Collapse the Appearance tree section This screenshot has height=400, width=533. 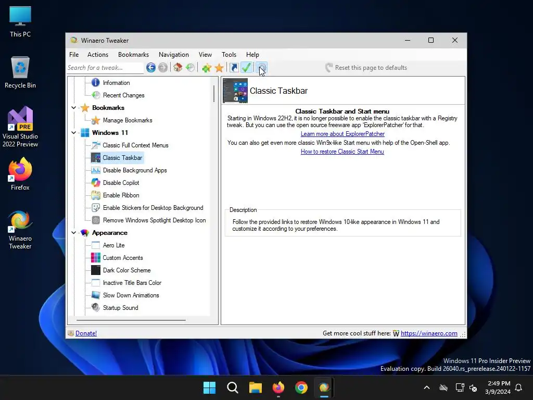(x=73, y=233)
